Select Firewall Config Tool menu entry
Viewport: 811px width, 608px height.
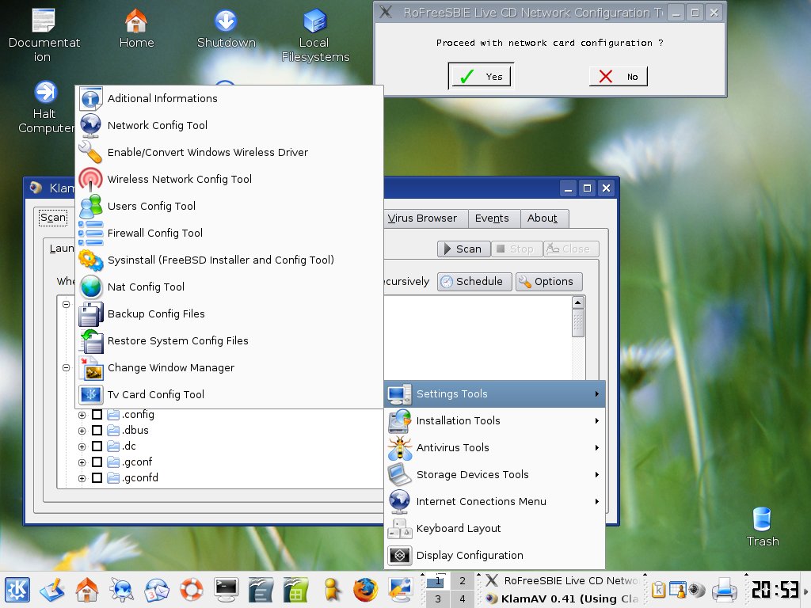tap(155, 233)
